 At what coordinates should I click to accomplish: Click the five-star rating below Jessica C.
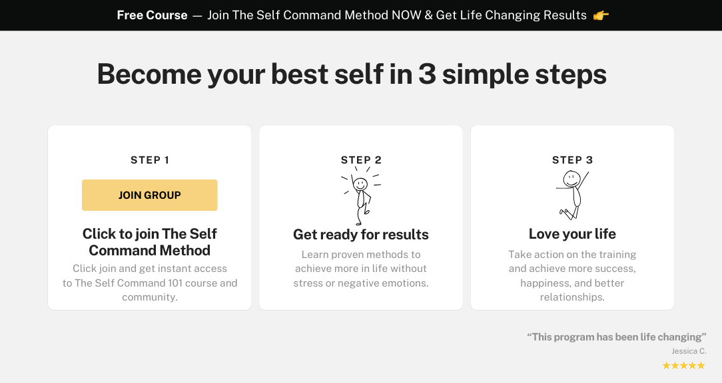683,365
